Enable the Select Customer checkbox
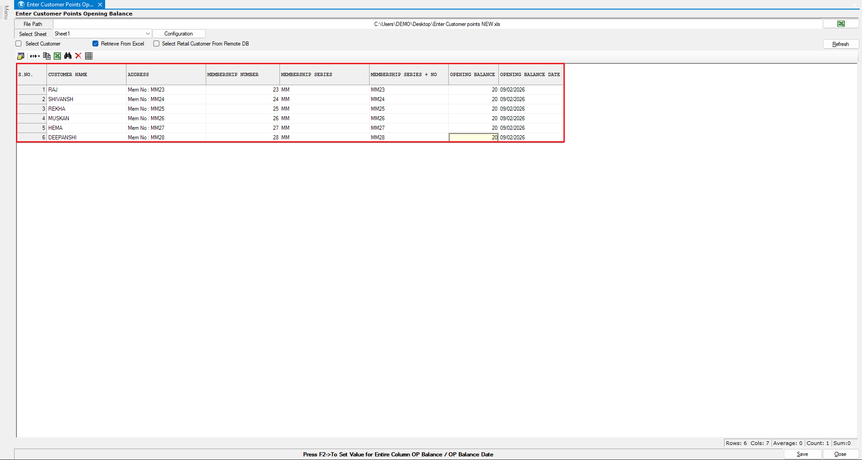The height and width of the screenshot is (460, 862). pyautogui.click(x=19, y=44)
